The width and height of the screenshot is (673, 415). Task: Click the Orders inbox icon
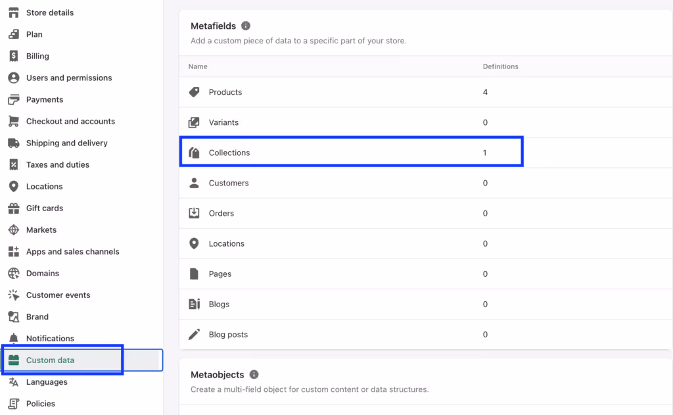194,213
